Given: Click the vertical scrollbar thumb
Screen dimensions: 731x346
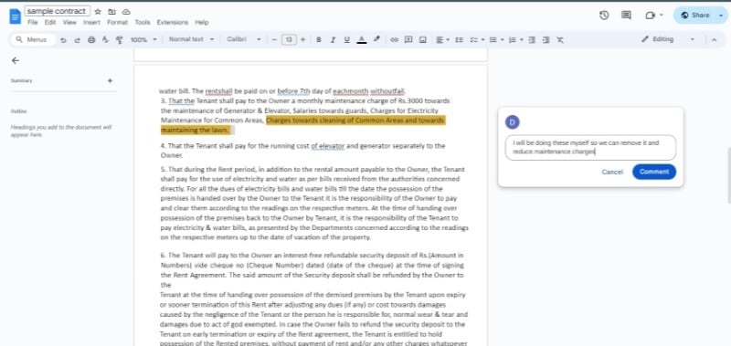Looking at the screenshot, I should click(728, 175).
